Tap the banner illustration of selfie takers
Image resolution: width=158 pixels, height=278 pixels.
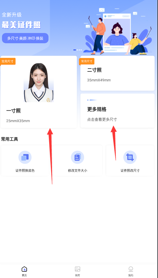pyautogui.click(x=118, y=31)
